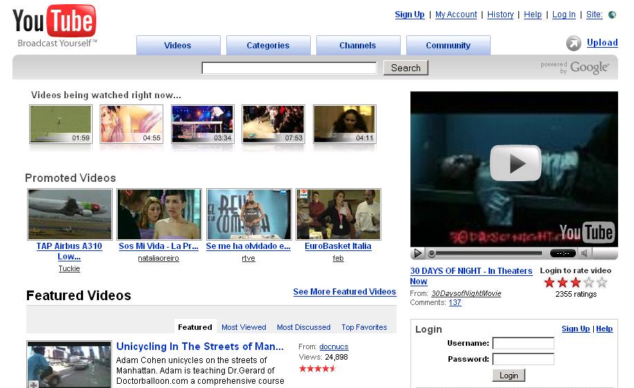634x388 pixels.
Task: Open the Help link in the top bar
Action: point(532,15)
